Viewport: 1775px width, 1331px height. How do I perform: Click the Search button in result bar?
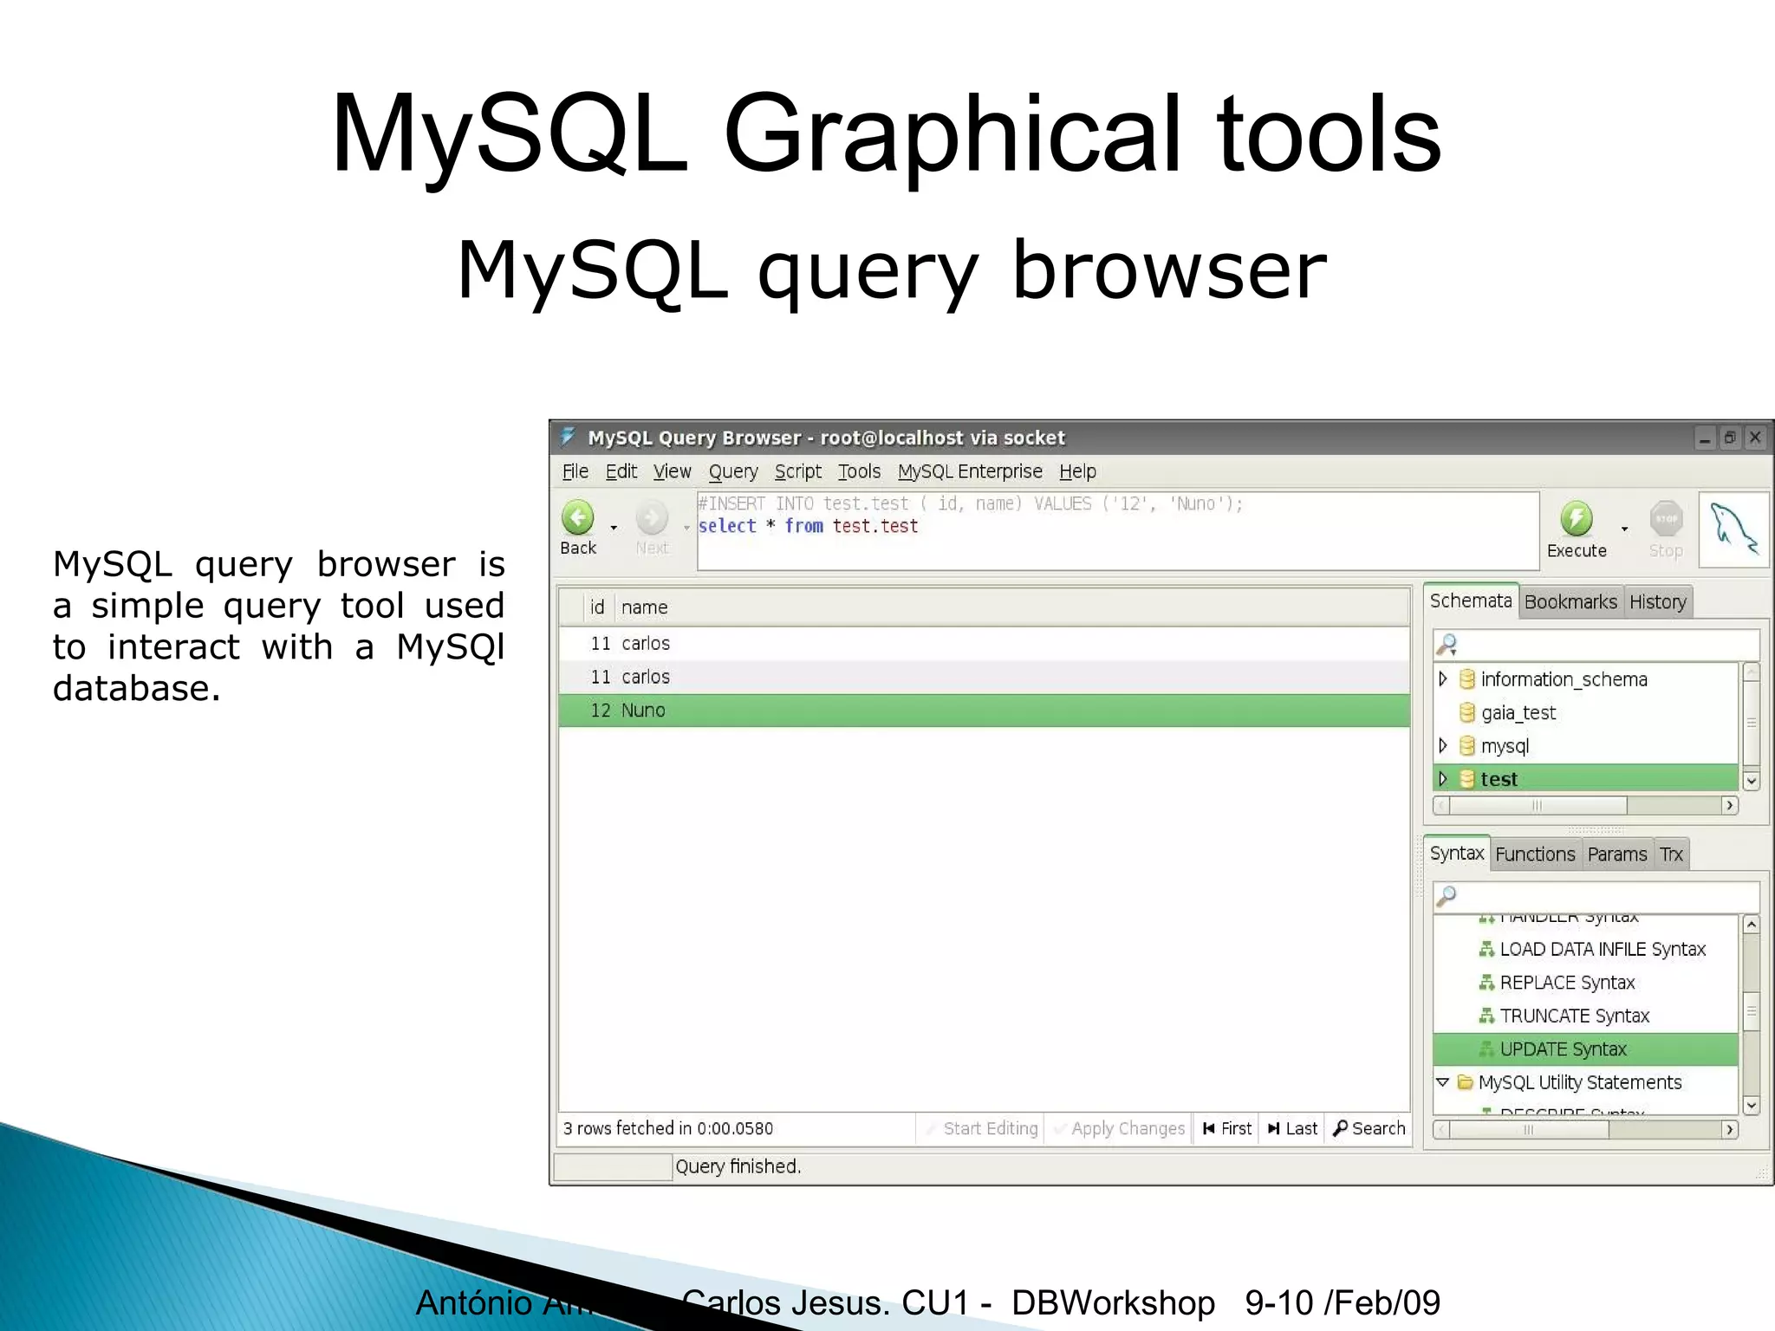click(1369, 1128)
